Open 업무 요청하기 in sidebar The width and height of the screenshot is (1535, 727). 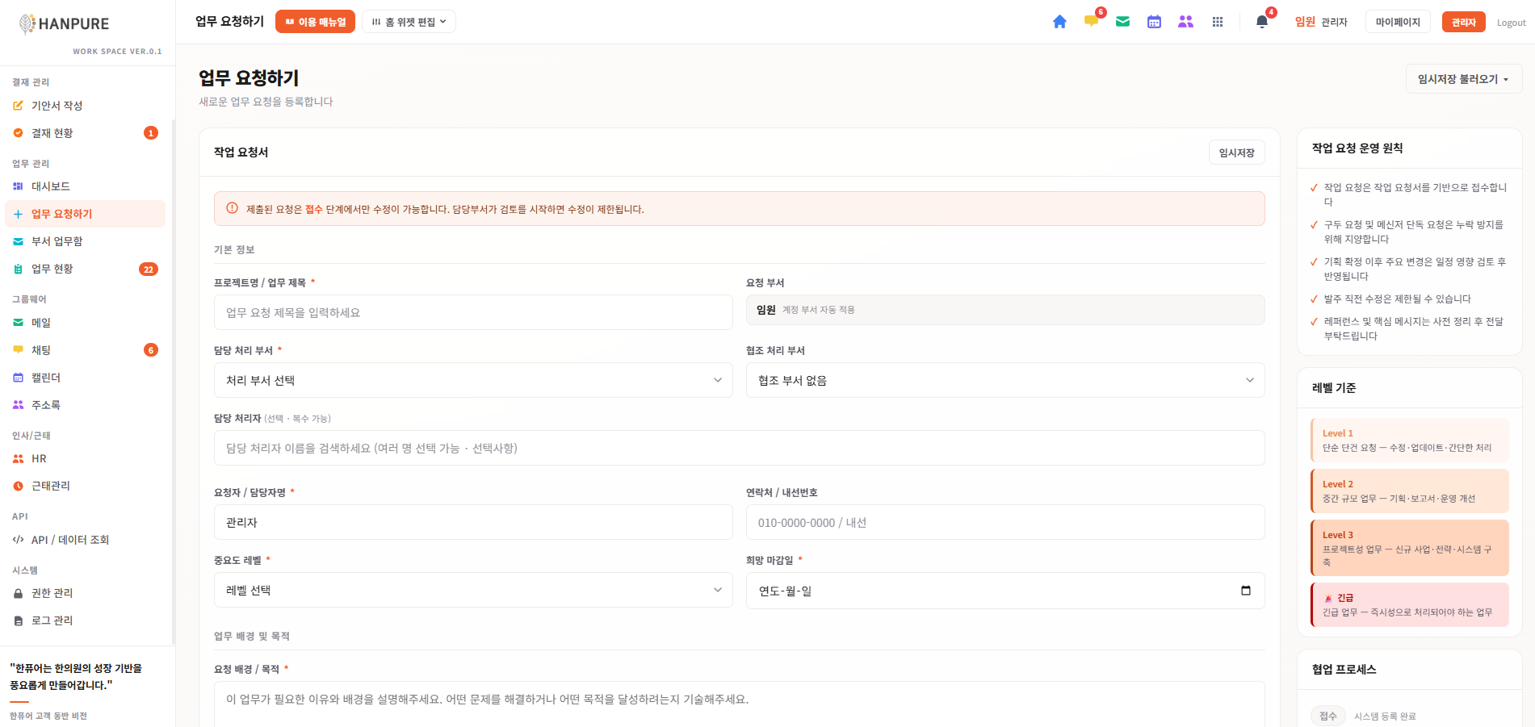85,214
